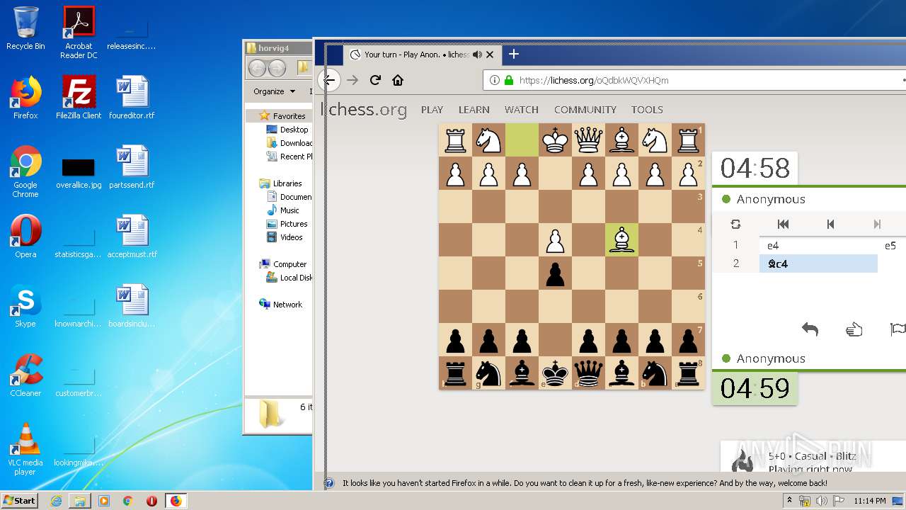
Task: Launch Internet Explorer from the taskbar
Action: [56, 501]
